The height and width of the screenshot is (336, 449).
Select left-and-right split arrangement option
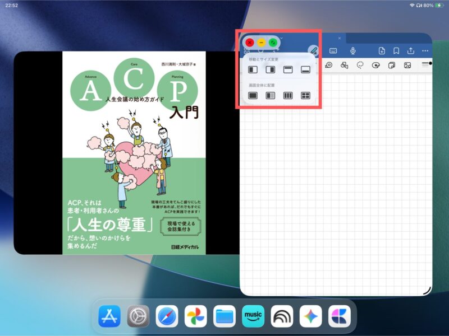(271, 96)
